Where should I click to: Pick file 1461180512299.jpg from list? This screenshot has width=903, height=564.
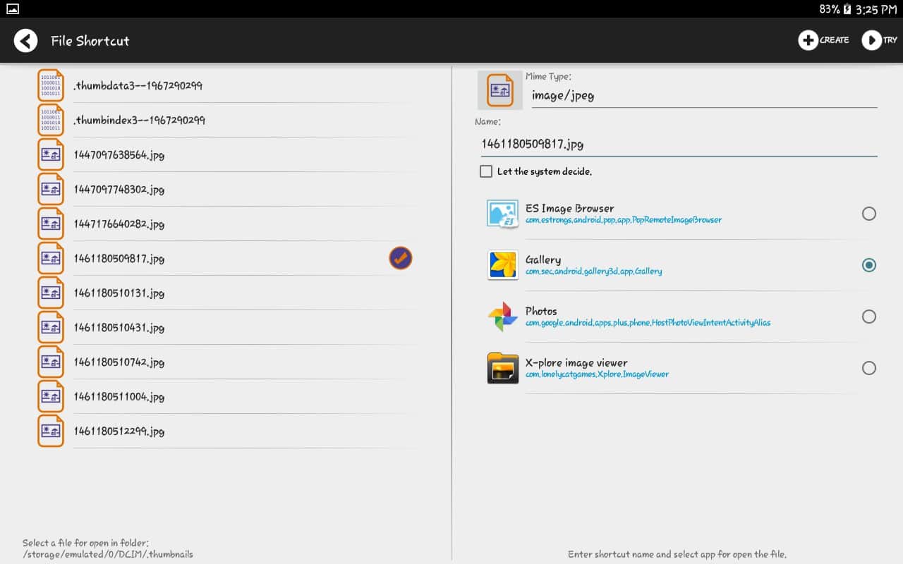119,431
